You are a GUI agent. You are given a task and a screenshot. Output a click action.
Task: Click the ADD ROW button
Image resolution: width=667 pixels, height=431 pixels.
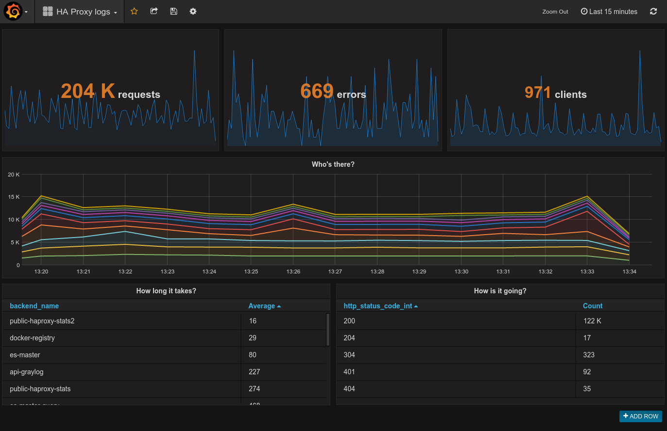click(640, 416)
